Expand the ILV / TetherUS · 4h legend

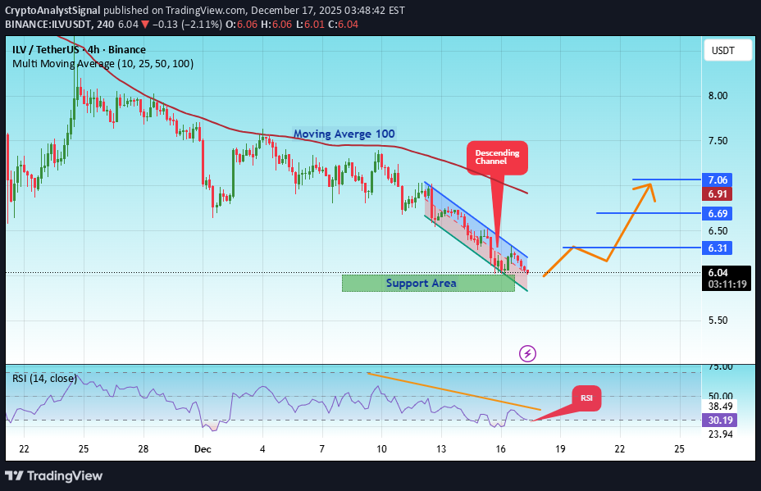point(80,50)
